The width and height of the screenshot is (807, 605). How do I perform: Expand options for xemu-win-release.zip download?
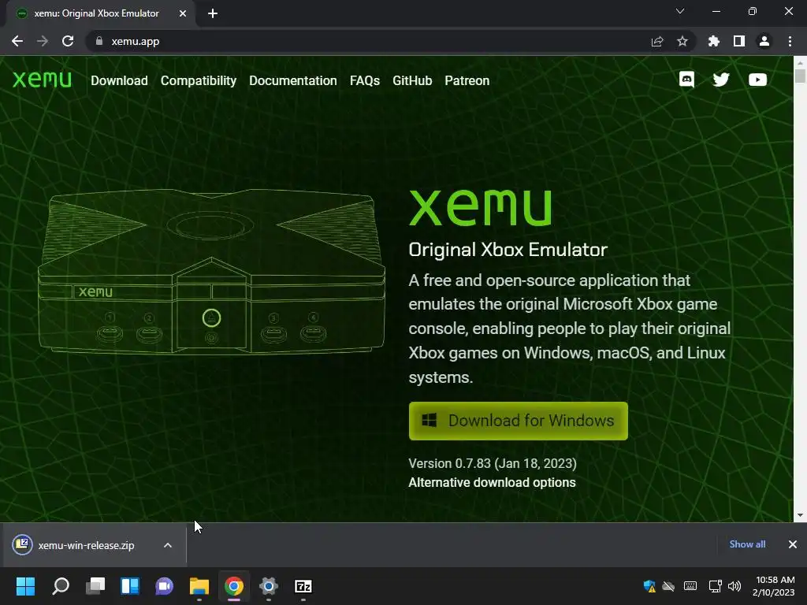coord(168,545)
